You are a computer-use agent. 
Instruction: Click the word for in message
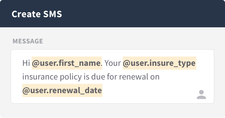pos(112,77)
